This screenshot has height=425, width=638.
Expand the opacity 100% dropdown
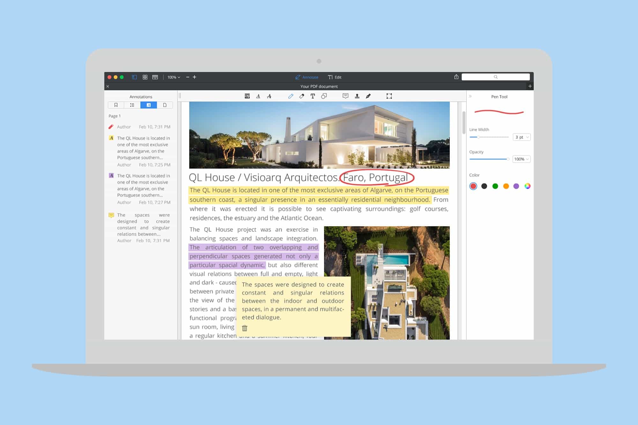(x=522, y=159)
